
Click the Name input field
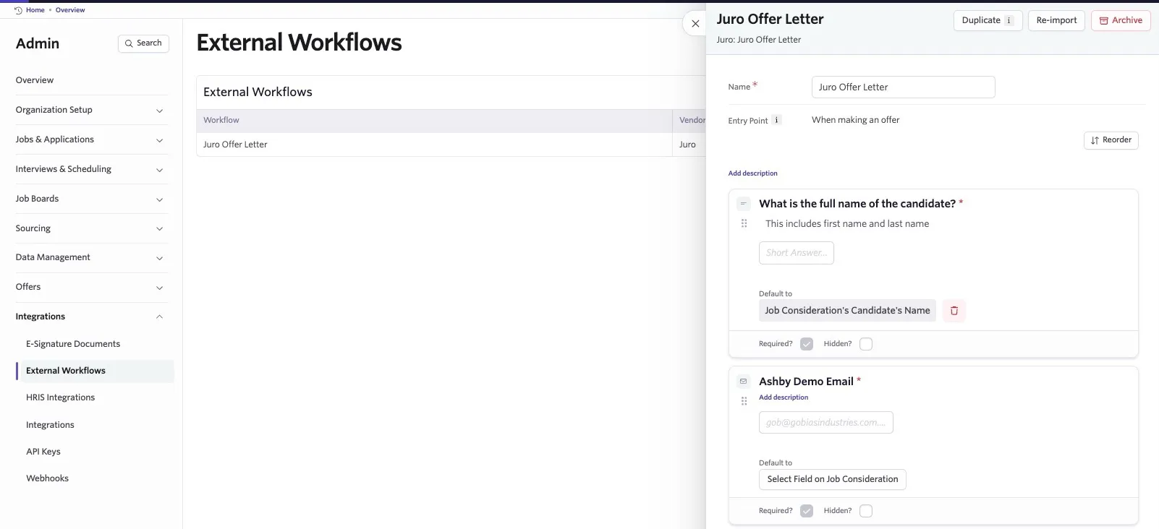(903, 87)
